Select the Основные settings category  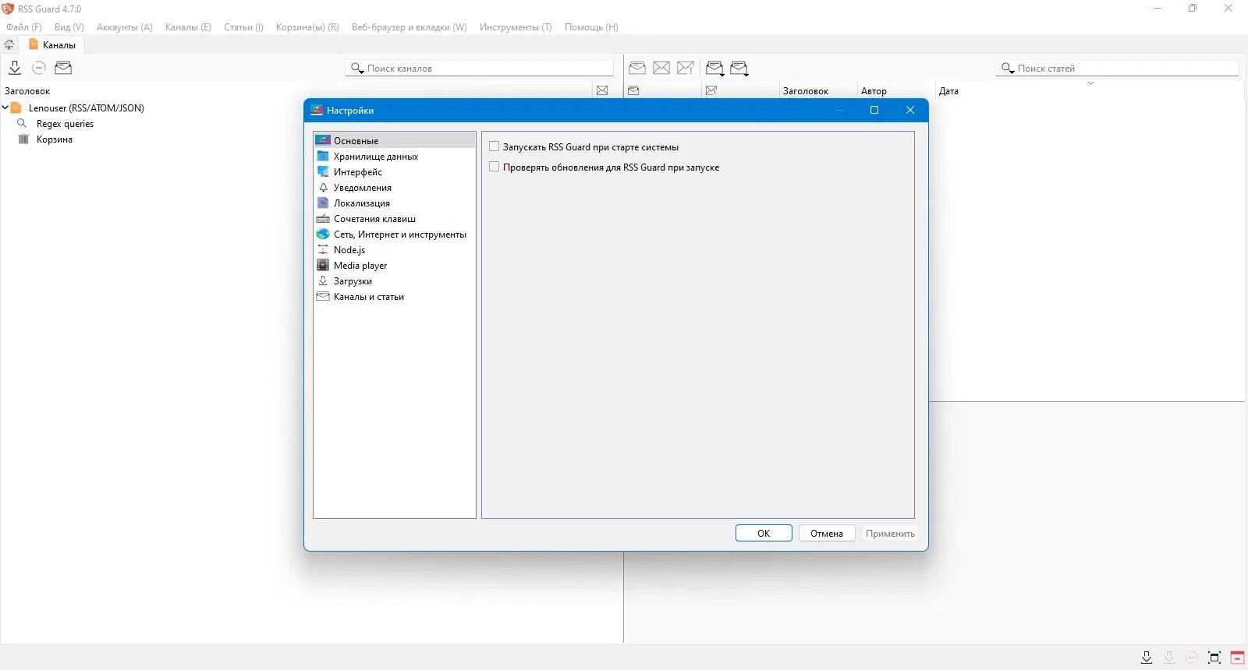tap(395, 140)
